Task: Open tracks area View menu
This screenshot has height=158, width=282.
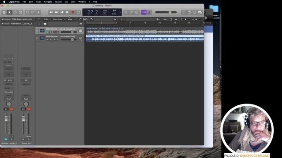Action: 70,19
